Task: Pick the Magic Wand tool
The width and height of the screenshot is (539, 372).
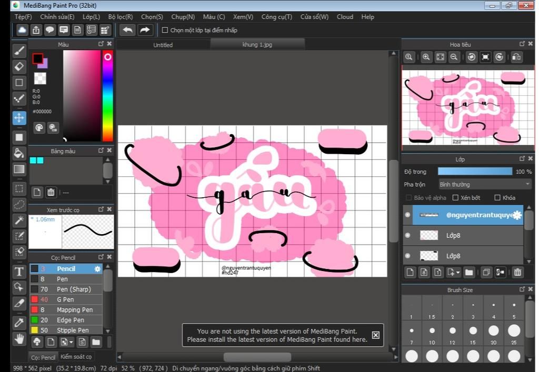Action: pyautogui.click(x=19, y=220)
